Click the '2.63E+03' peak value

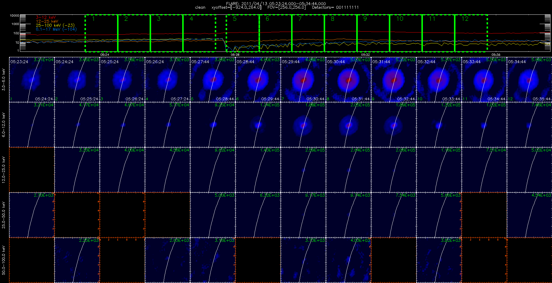[x=179, y=241]
